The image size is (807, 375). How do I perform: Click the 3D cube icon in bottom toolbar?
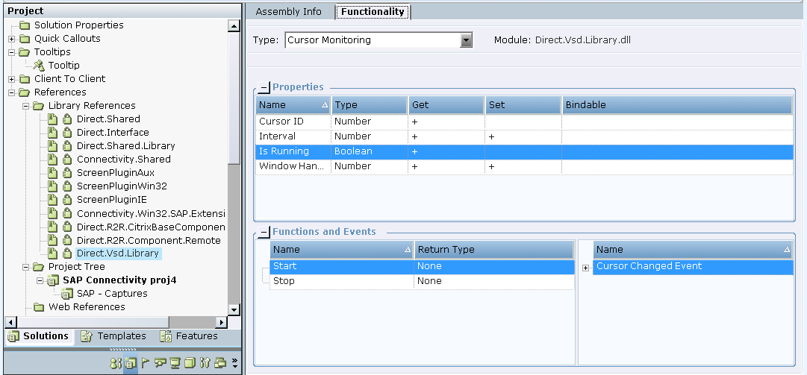coord(190,363)
